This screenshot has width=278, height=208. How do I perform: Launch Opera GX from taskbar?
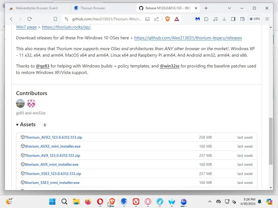pyautogui.click(x=148, y=201)
